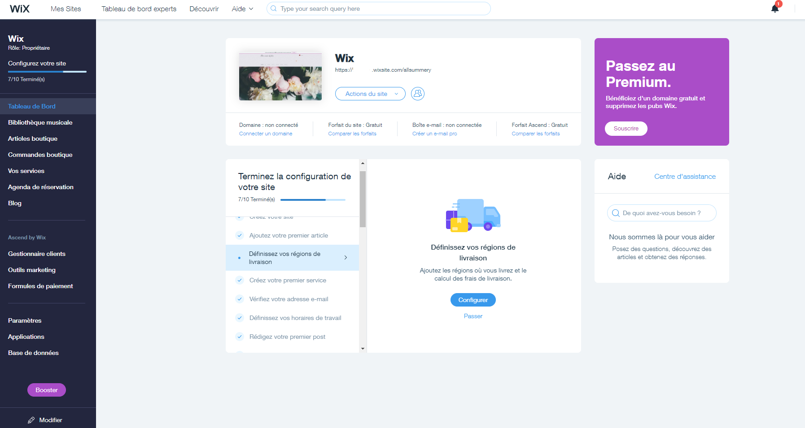
Task: Click the magnifier icon in the top search bar
Action: tap(273, 9)
